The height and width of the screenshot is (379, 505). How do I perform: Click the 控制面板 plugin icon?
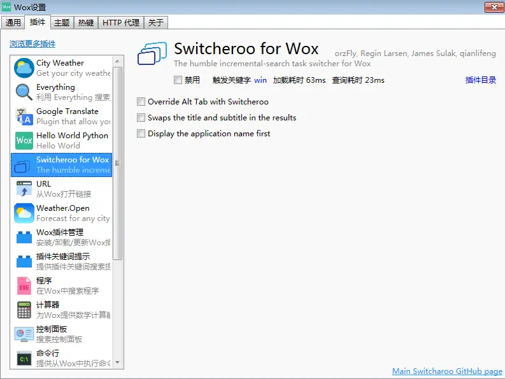pos(24,334)
